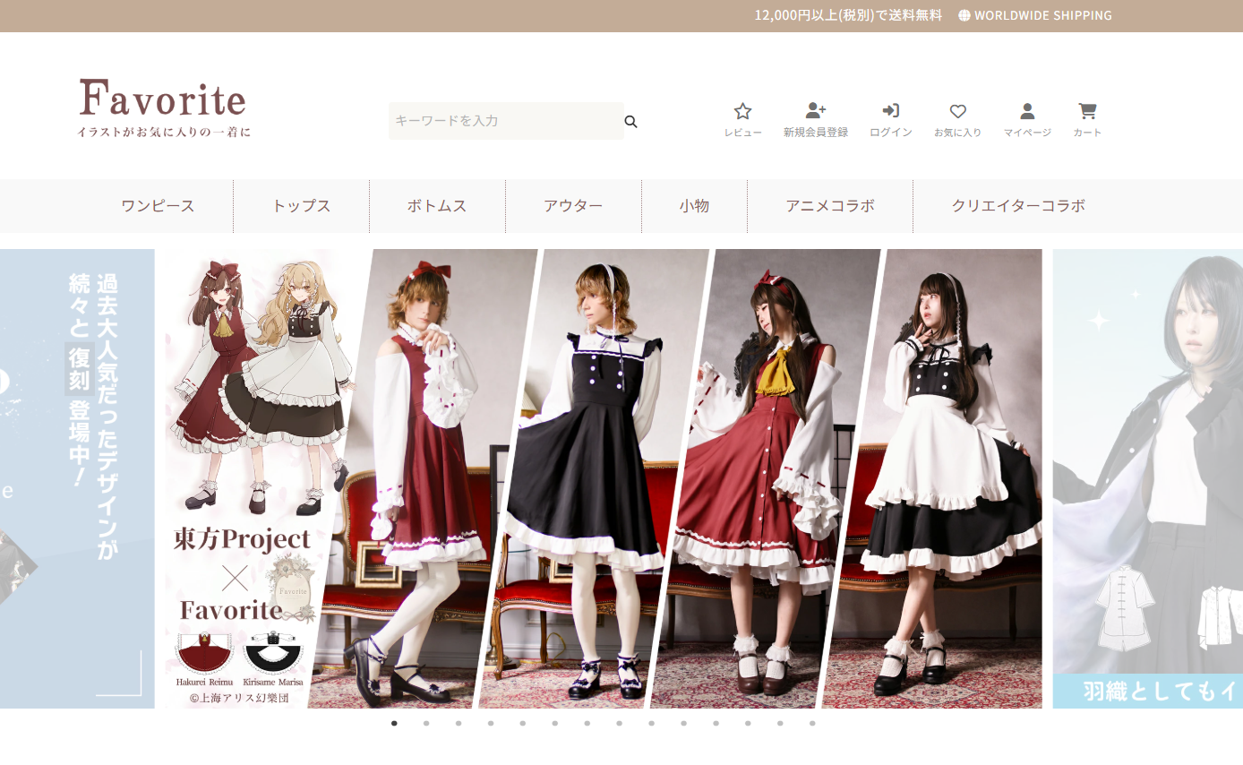Select the second carousel pagination dot
The height and width of the screenshot is (765, 1243).
coord(426,723)
